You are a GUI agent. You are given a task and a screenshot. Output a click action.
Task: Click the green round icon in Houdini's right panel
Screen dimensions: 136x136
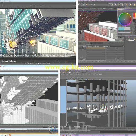pos(134,39)
